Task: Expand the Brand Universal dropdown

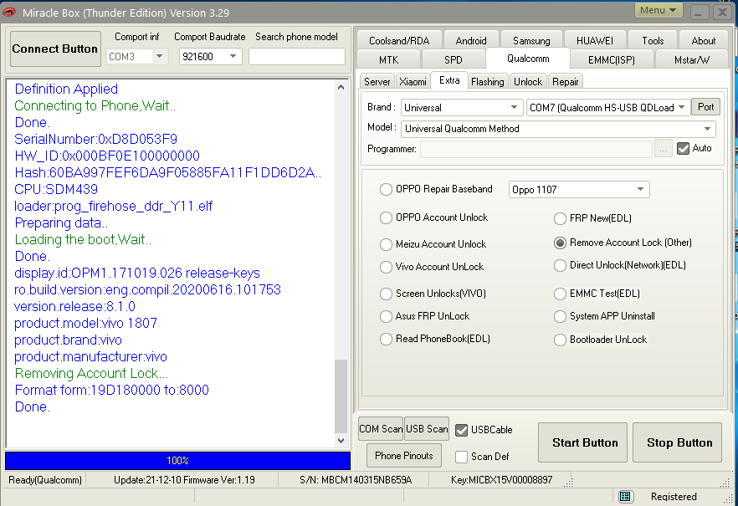Action: click(x=514, y=108)
